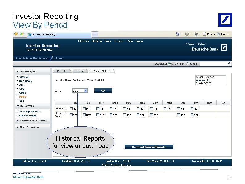Click the Deutsche Bank logo in header
This screenshot has height=184, width=245.
[224, 47]
